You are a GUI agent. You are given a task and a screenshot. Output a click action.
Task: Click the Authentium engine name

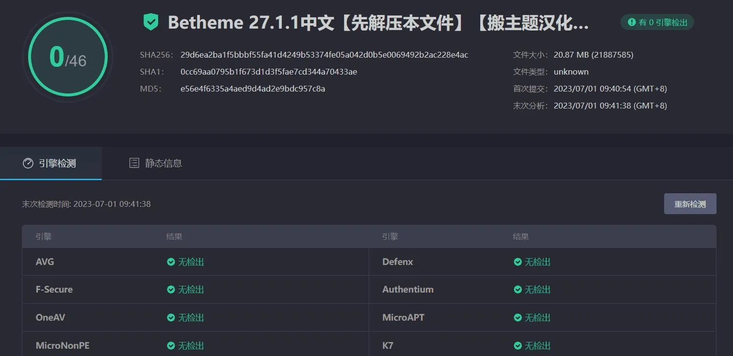click(x=407, y=290)
